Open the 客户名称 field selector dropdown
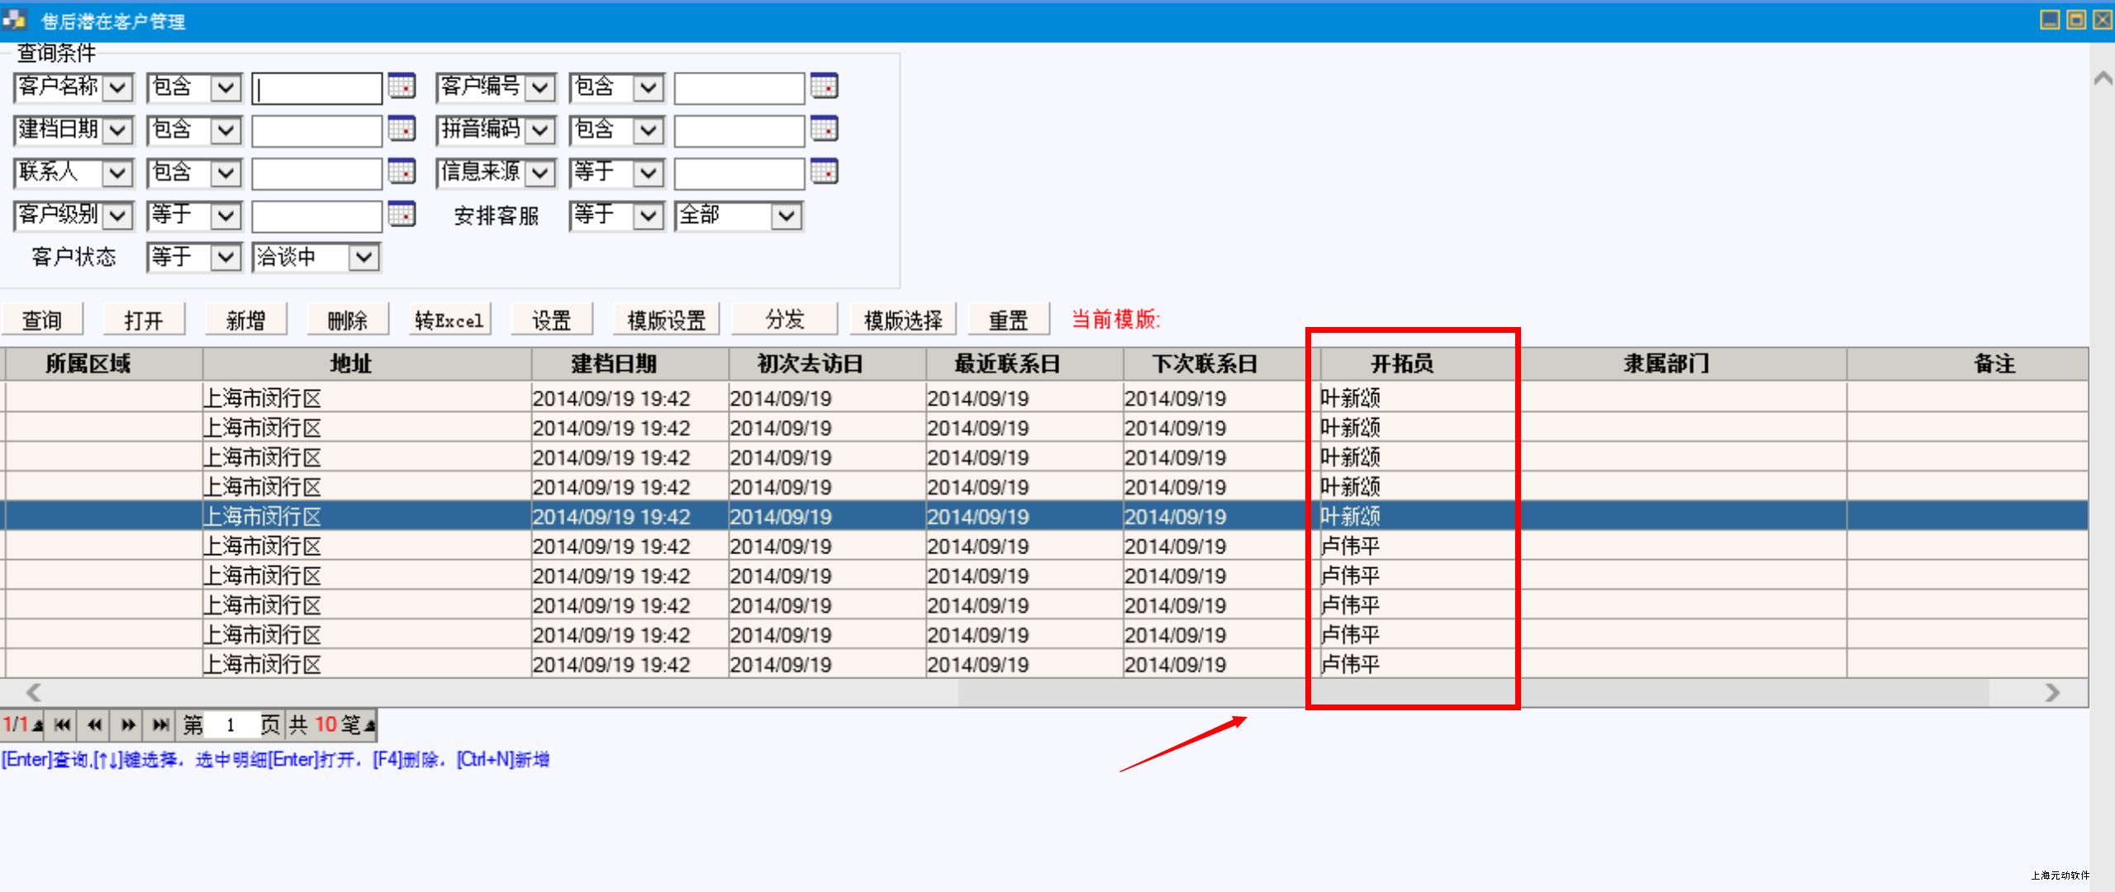Image resolution: width=2115 pixels, height=892 pixels. click(x=117, y=88)
